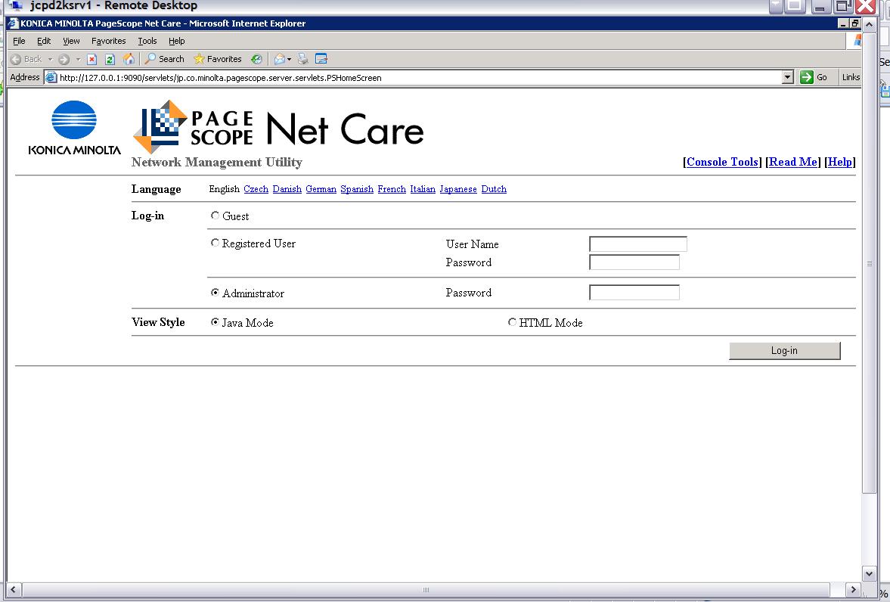Open the File menu
This screenshot has width=890, height=602.
click(19, 41)
